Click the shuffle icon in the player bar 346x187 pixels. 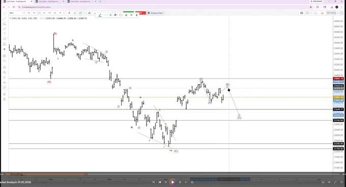click(x=154, y=182)
